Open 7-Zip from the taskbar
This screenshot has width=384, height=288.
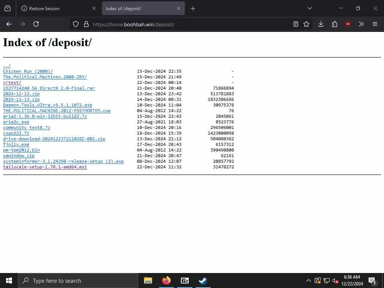pyautogui.click(x=184, y=280)
